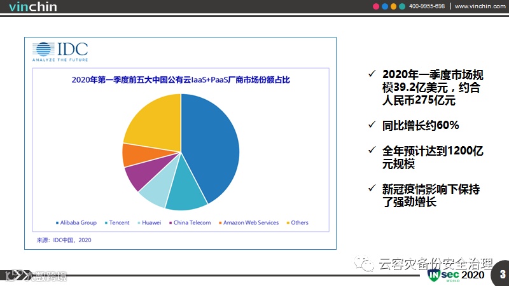Click bullet text 全年预计达到1200亿元规模
Viewport: 509px width, 286px height.
tap(433, 157)
